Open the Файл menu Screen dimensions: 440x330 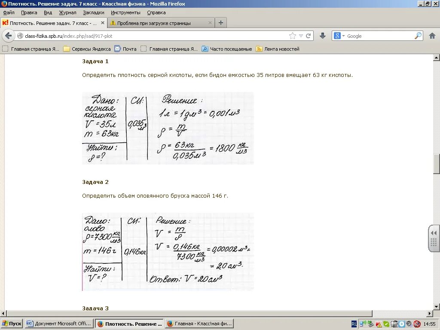click(9, 12)
